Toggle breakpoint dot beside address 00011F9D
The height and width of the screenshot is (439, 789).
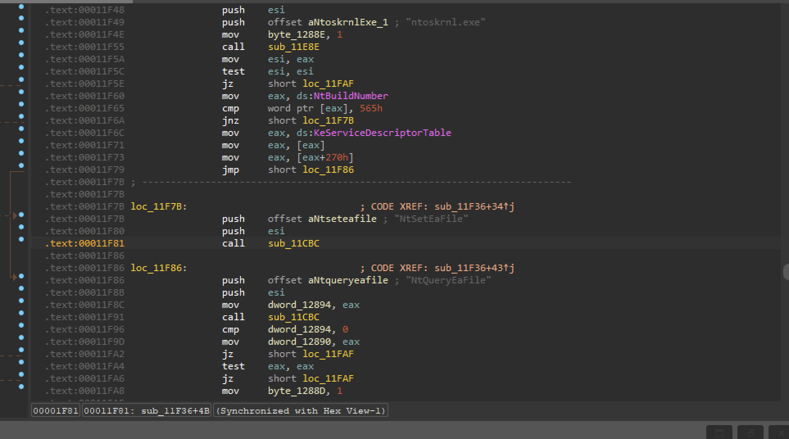21,337
